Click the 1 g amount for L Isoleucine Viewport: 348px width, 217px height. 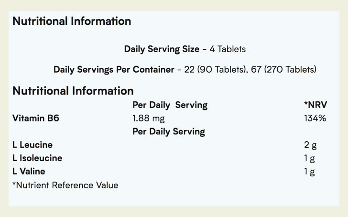(309, 158)
